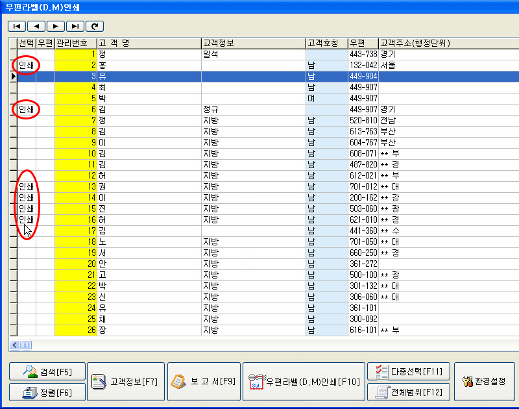Select management number 20 cell
This screenshot has height=409, width=519.
76,264
